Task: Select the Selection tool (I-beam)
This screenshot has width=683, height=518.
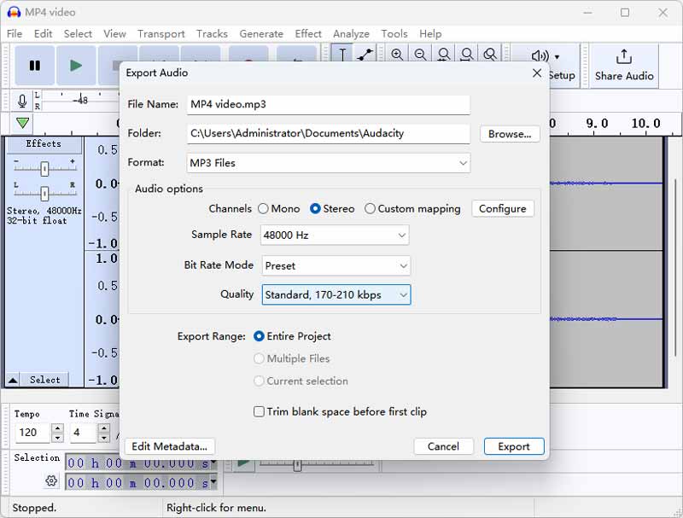Action: [344, 54]
